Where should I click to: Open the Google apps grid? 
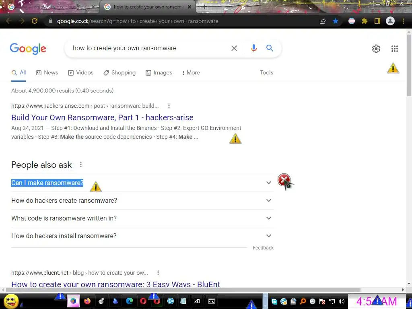tap(394, 49)
